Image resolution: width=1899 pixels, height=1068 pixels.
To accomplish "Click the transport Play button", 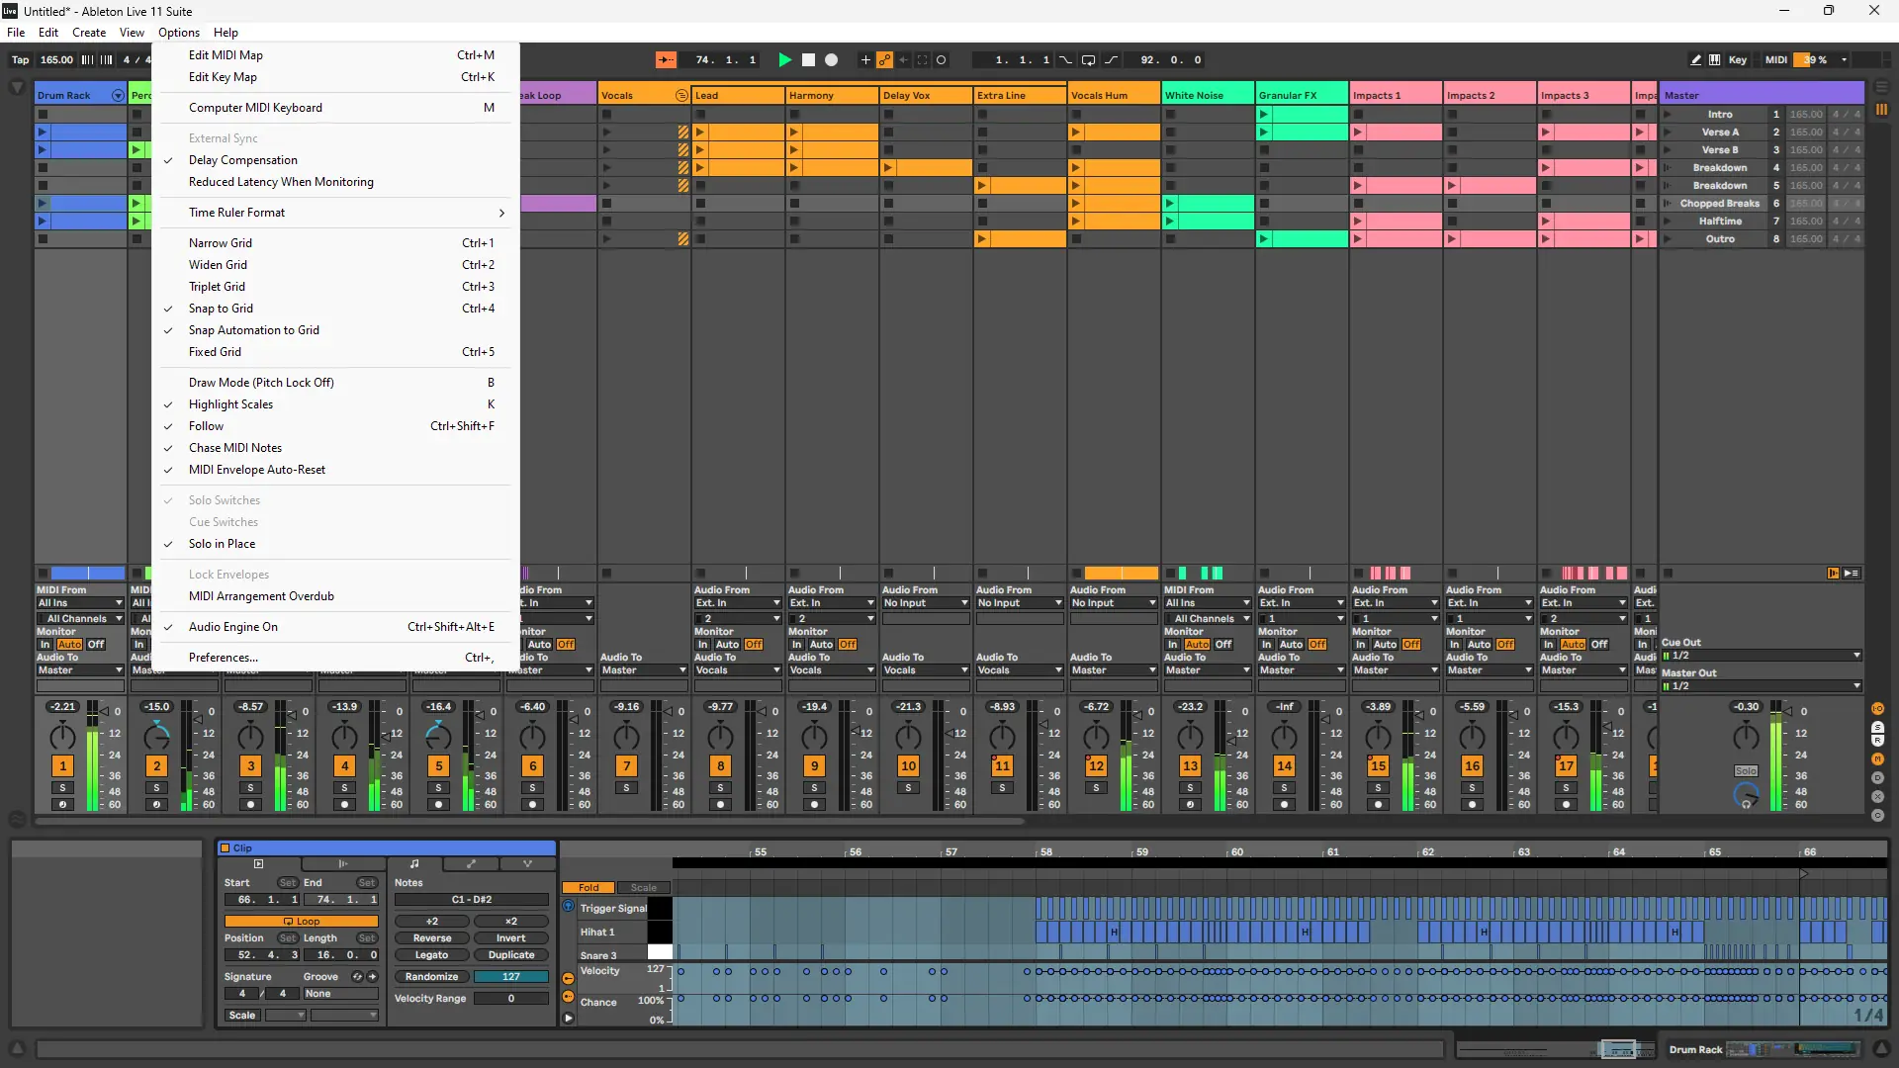I will pyautogui.click(x=784, y=60).
